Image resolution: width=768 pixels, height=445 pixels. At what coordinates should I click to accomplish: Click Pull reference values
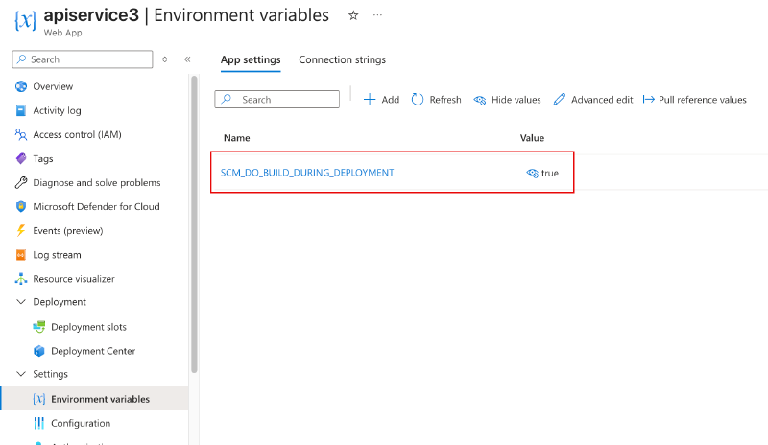pos(694,100)
